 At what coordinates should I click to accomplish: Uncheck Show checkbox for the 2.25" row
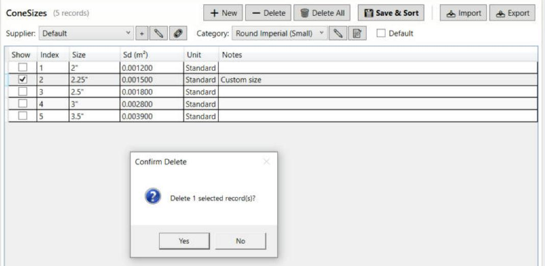(22, 79)
